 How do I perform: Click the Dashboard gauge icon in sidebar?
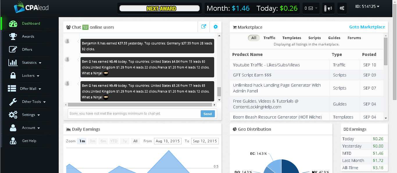click(13, 23)
